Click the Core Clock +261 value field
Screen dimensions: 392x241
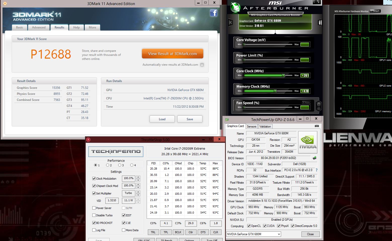point(305,75)
